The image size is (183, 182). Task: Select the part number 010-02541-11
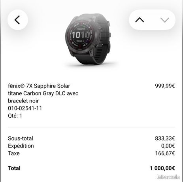tap(25, 108)
